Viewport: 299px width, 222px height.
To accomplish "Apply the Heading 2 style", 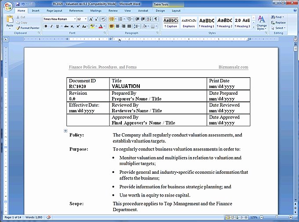I will [x=224, y=23].
